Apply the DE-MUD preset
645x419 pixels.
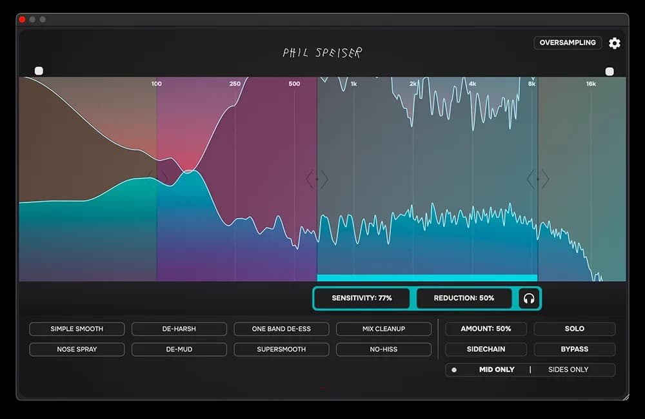tap(179, 349)
